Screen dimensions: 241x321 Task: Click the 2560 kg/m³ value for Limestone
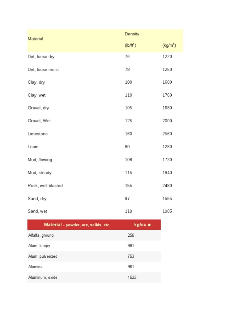click(x=167, y=134)
